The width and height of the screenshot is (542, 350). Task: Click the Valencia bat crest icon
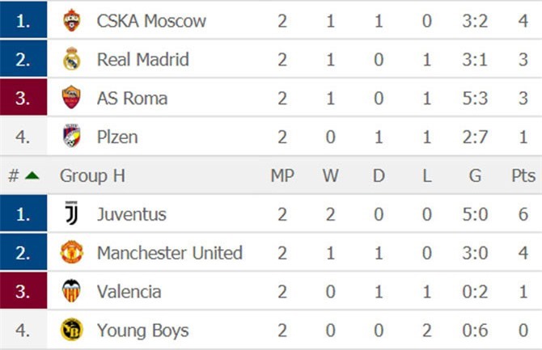tap(71, 290)
